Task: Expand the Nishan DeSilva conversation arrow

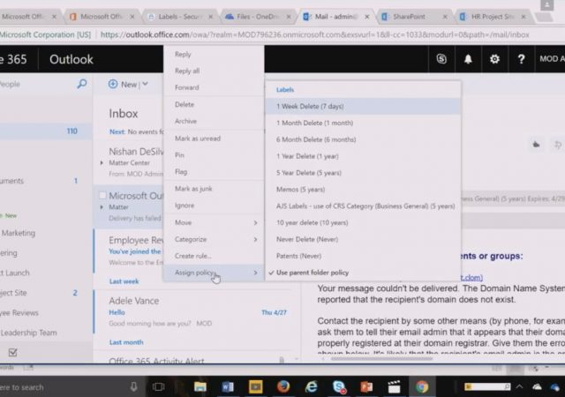Action: (x=102, y=163)
